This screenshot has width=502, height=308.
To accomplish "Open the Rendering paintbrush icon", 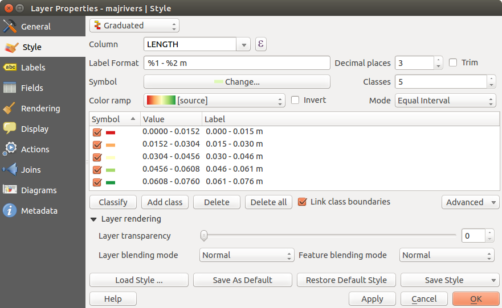I will click(10, 109).
